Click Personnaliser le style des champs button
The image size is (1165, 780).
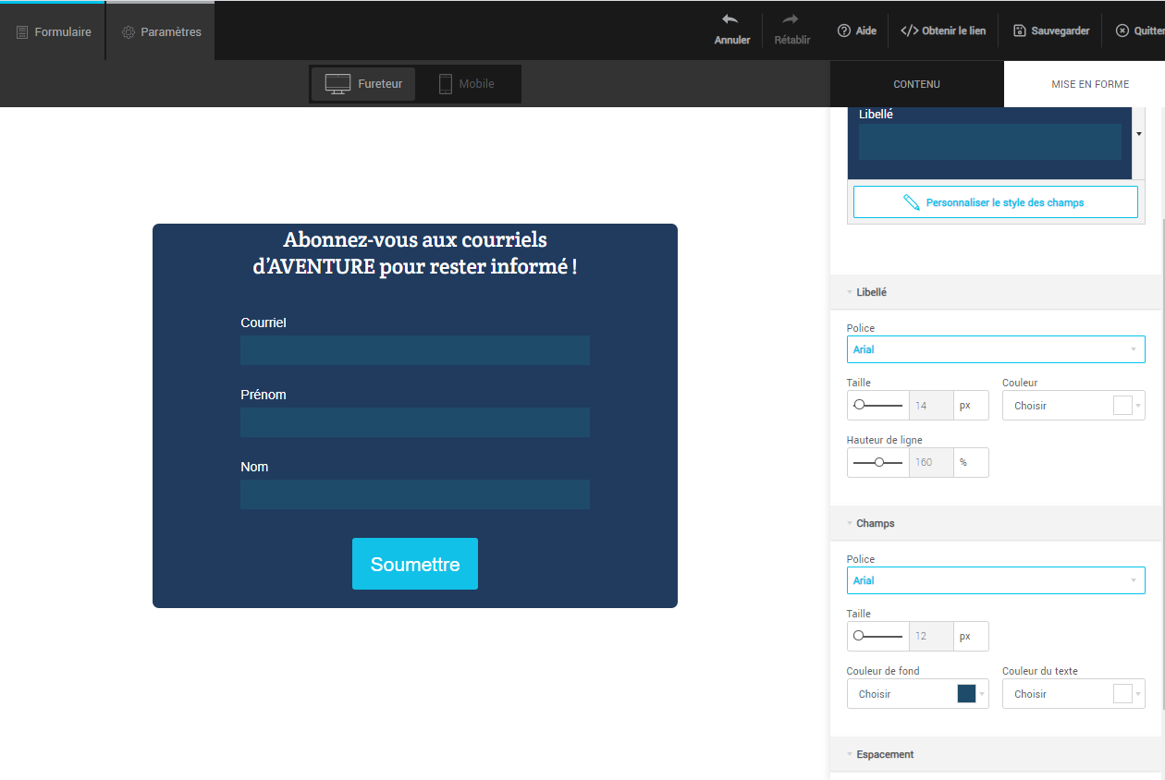pyautogui.click(x=995, y=202)
